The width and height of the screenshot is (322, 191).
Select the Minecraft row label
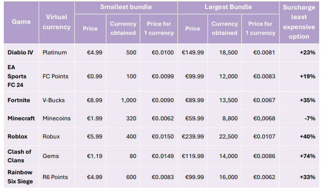tap(22, 118)
